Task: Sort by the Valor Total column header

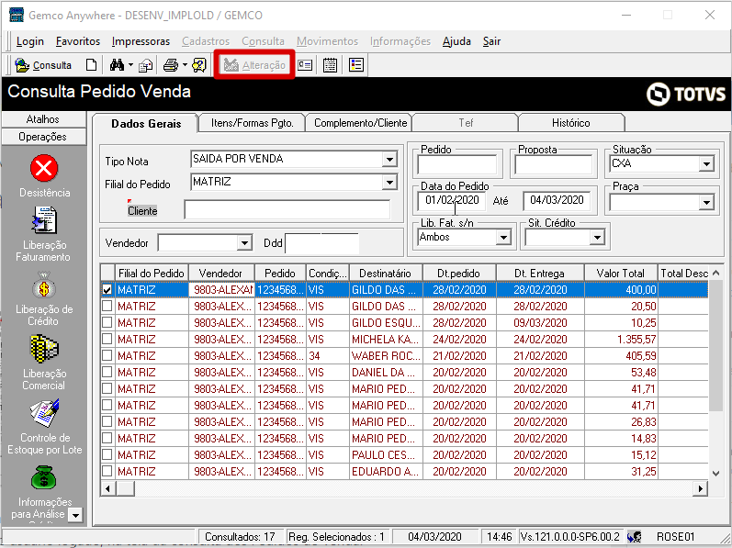Action: click(x=621, y=274)
